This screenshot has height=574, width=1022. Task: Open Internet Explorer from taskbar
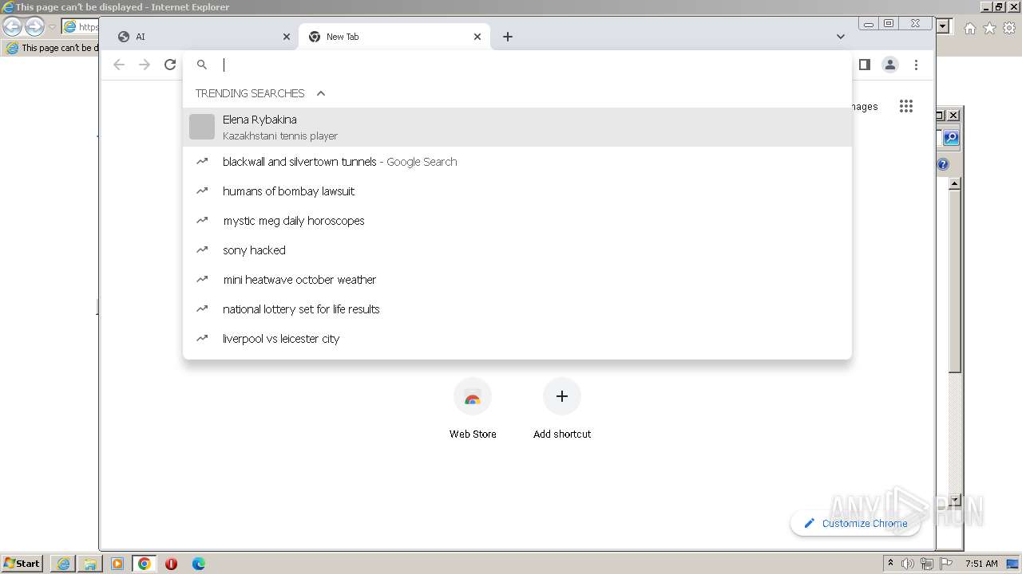coord(63,564)
